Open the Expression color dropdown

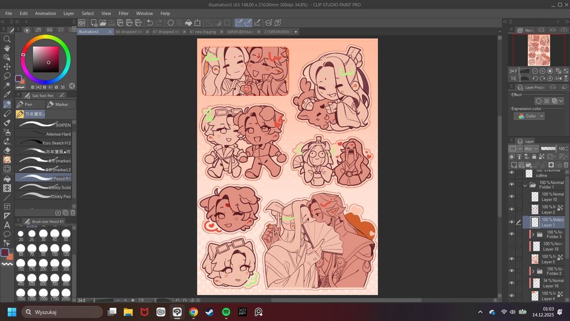[529, 116]
